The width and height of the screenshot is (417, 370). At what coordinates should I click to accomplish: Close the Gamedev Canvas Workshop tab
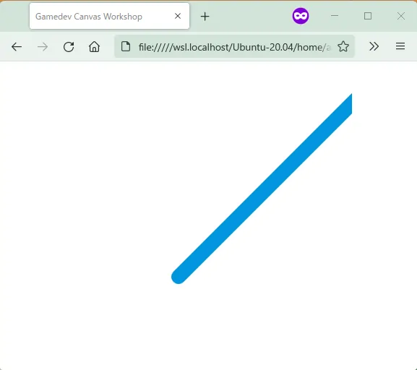coord(178,16)
